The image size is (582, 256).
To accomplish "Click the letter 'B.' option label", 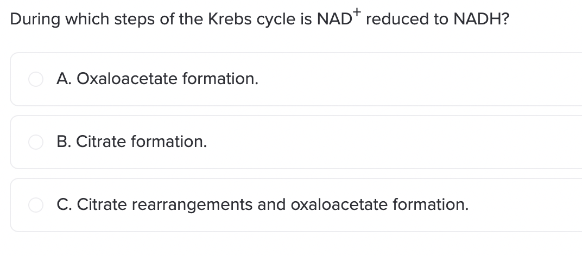I will (x=64, y=142).
